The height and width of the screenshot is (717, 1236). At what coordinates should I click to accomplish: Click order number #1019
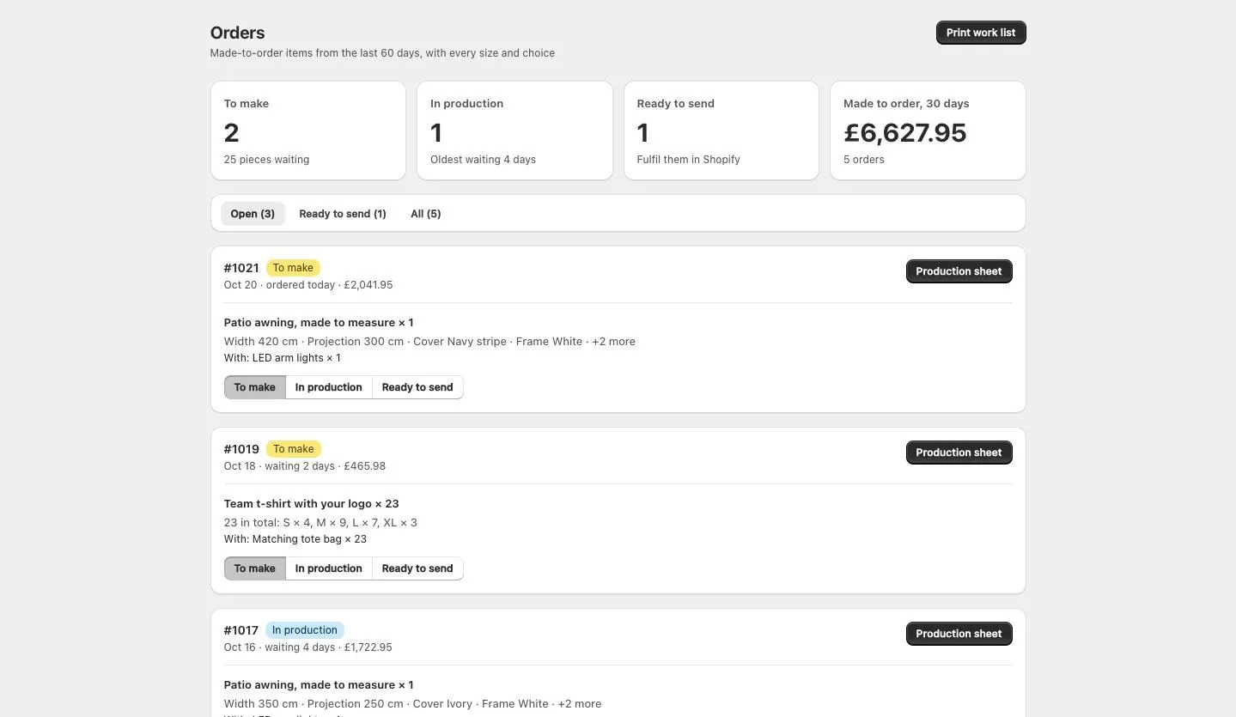(x=241, y=449)
